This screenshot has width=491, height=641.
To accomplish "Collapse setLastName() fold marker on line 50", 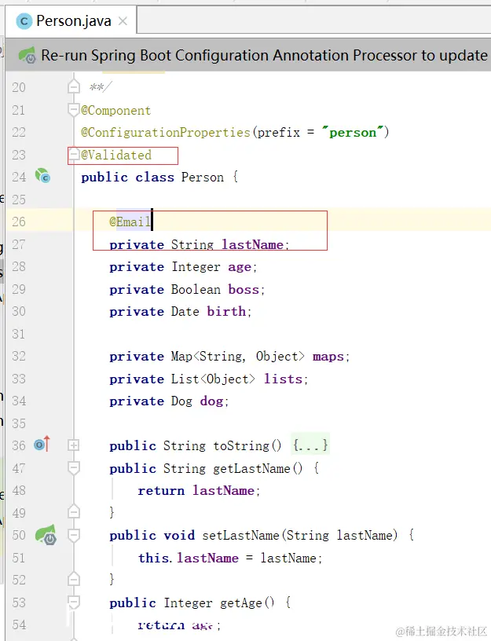I will tap(74, 535).
